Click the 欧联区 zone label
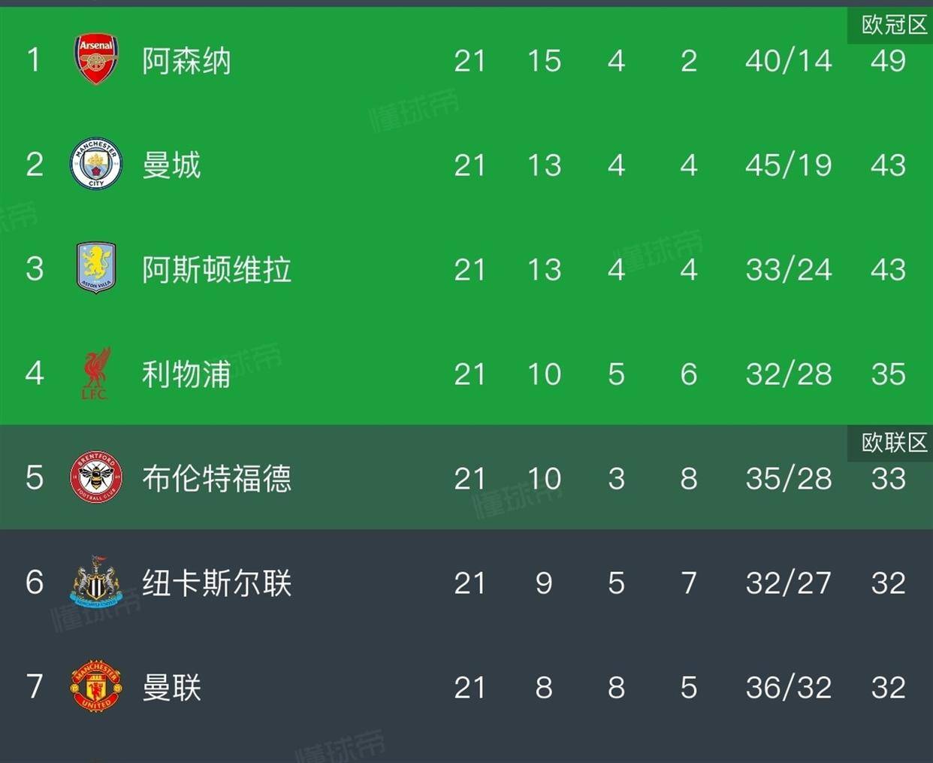 click(893, 443)
